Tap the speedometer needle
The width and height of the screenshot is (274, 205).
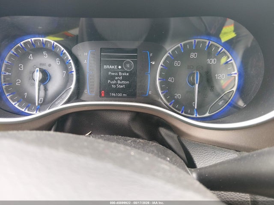(x=197, y=90)
